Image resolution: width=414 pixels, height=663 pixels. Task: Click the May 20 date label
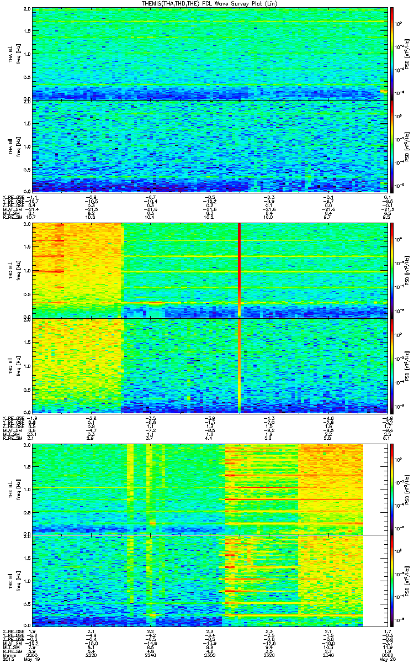[387, 660]
